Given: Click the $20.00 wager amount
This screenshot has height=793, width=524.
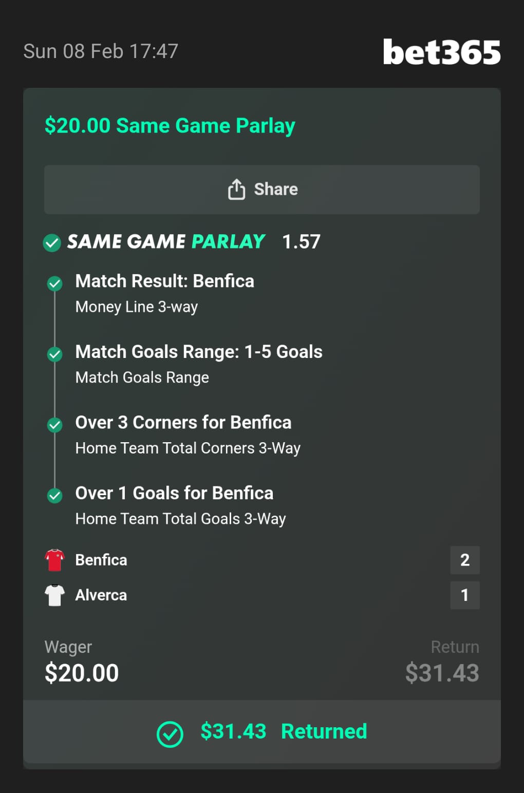Looking at the screenshot, I should tap(82, 673).
